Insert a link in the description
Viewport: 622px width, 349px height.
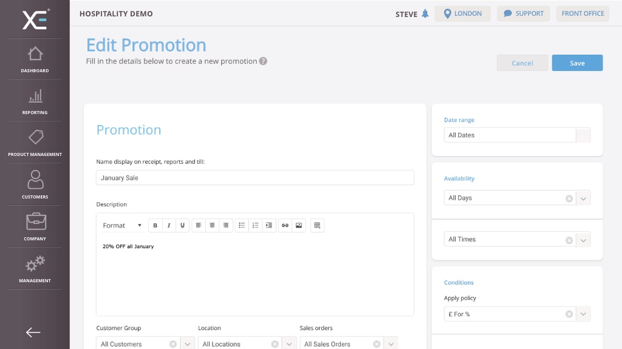point(285,225)
